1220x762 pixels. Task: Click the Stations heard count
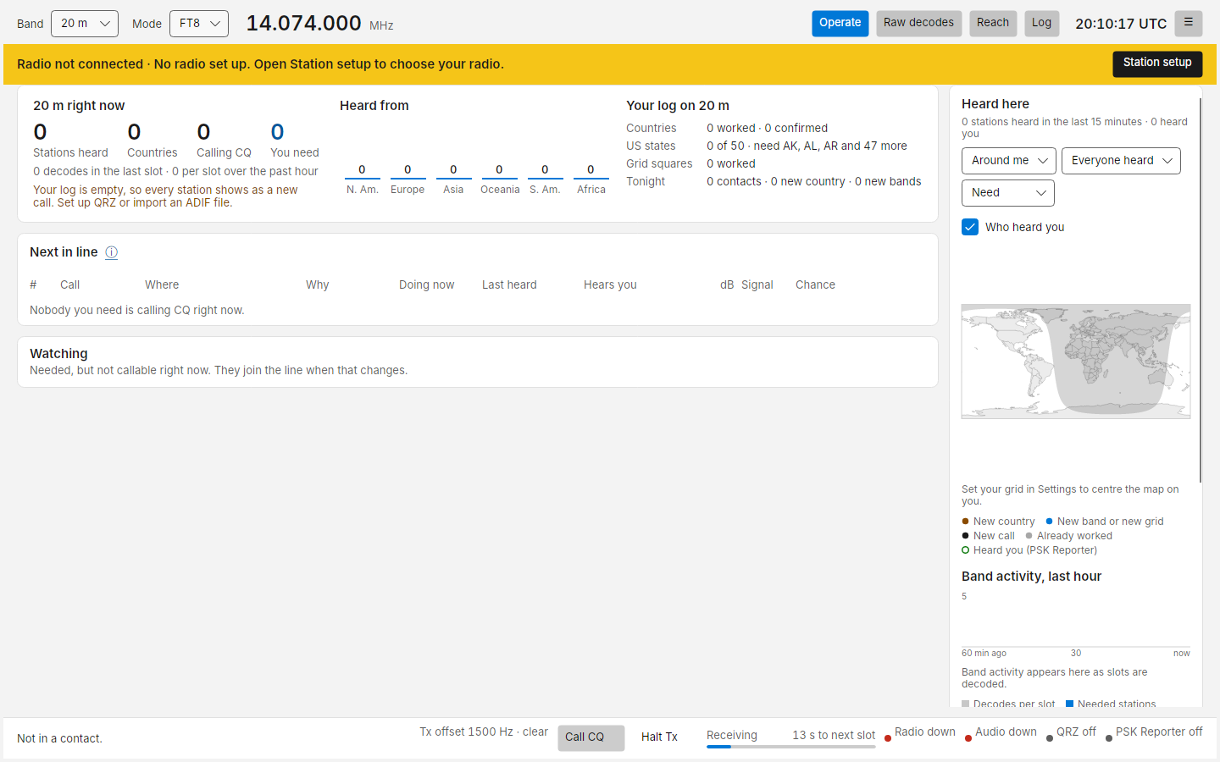40,132
